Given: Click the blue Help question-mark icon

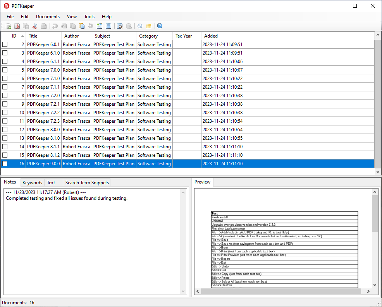Looking at the screenshot, I should coord(160,26).
